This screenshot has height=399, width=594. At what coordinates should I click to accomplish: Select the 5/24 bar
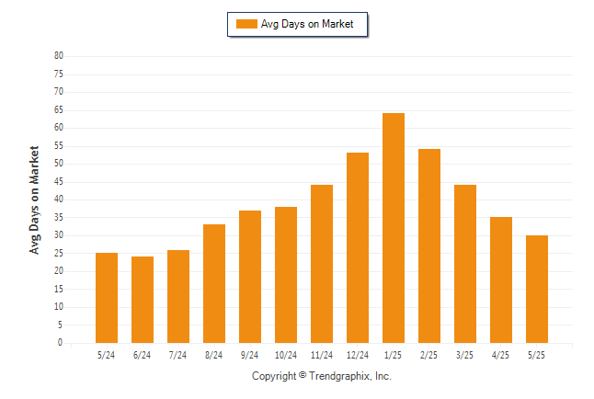pyautogui.click(x=107, y=298)
